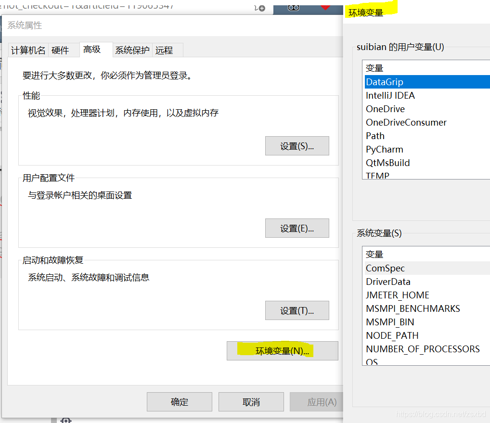Select OS system variable row
The width and height of the screenshot is (490, 423).
click(427, 361)
